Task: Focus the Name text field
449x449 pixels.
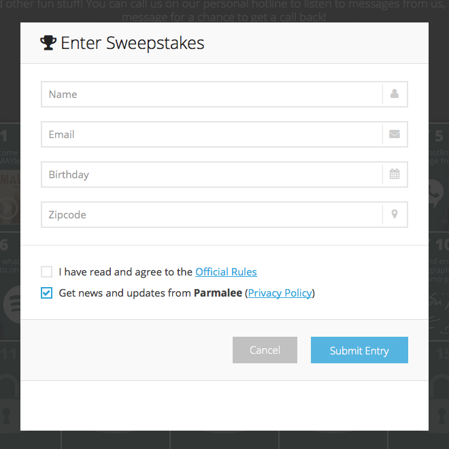Action: 212,94
